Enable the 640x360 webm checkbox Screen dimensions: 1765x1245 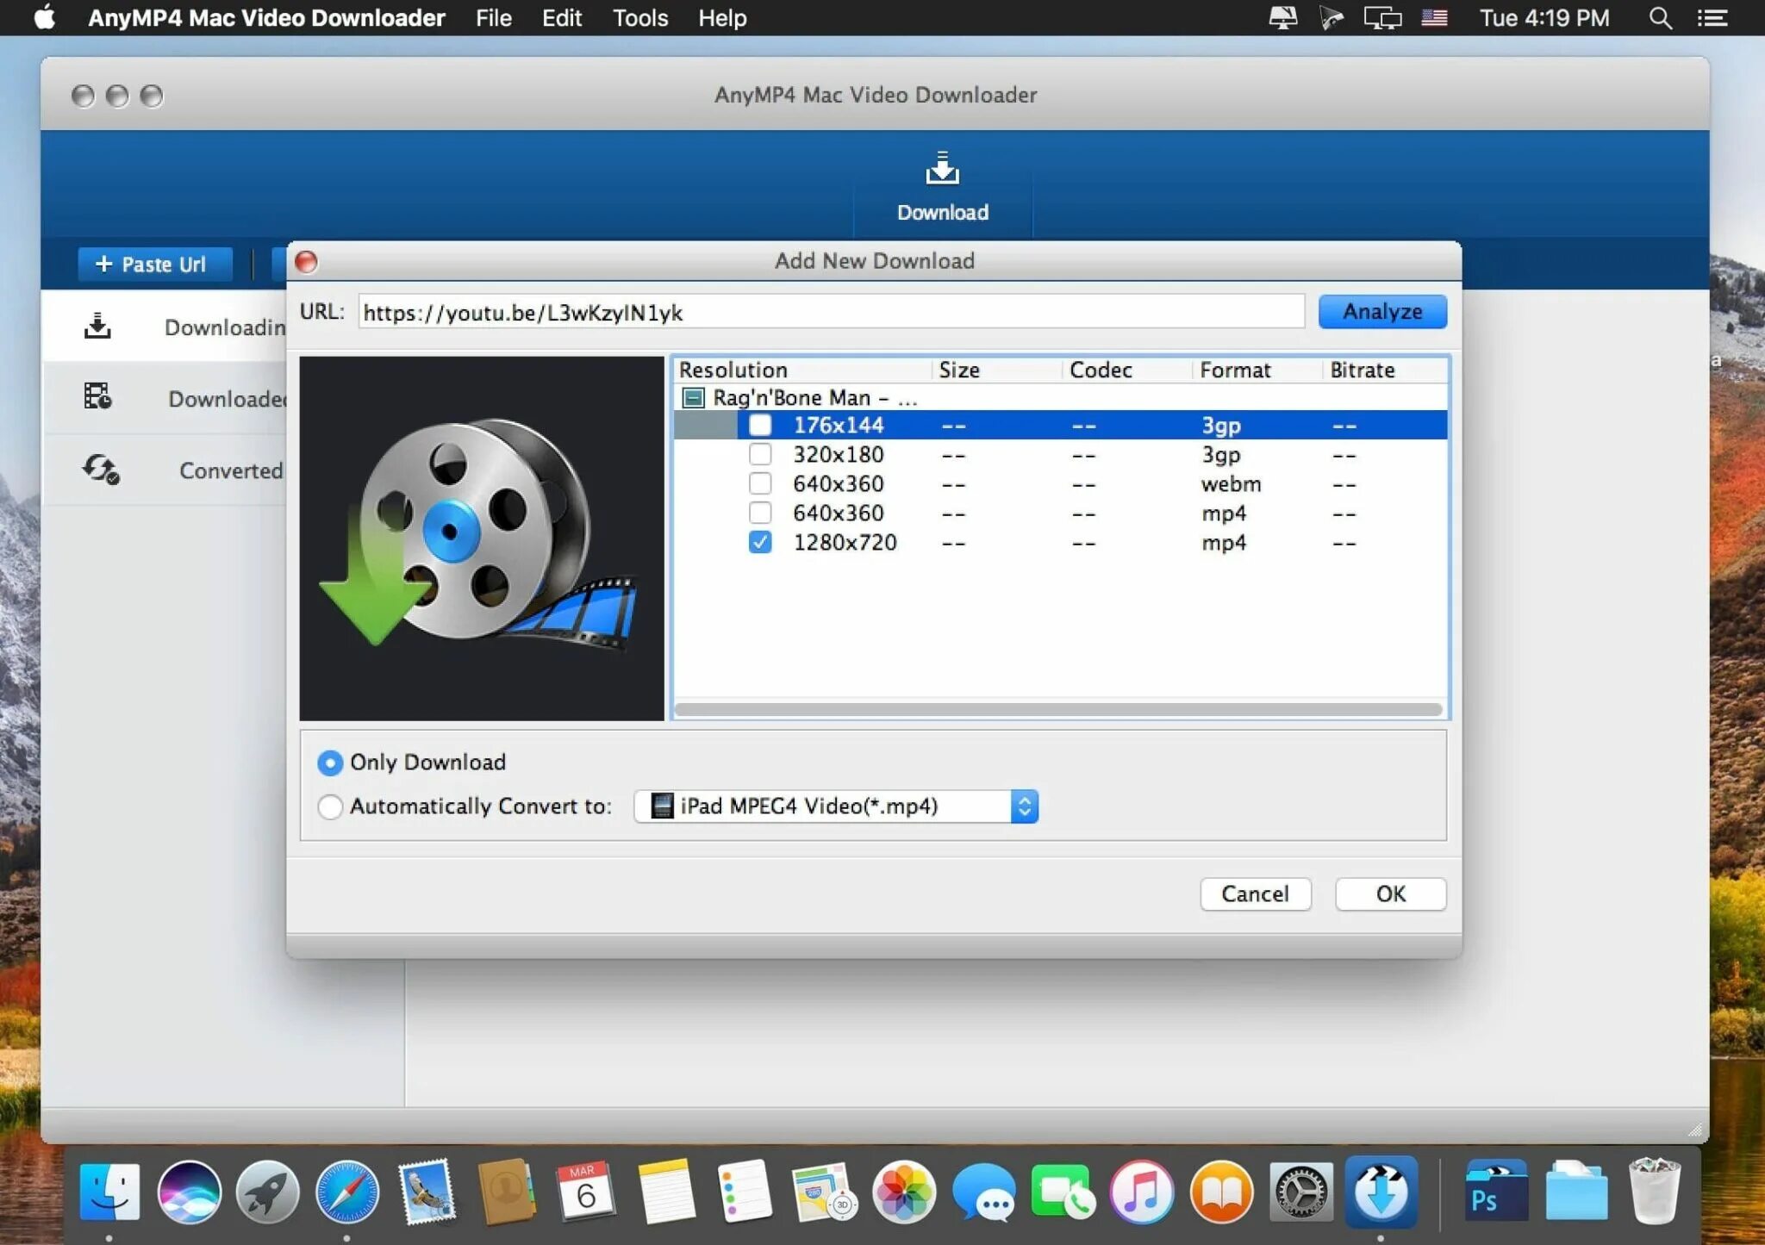coord(759,483)
